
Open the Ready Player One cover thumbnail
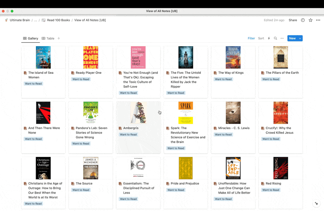click(x=91, y=57)
